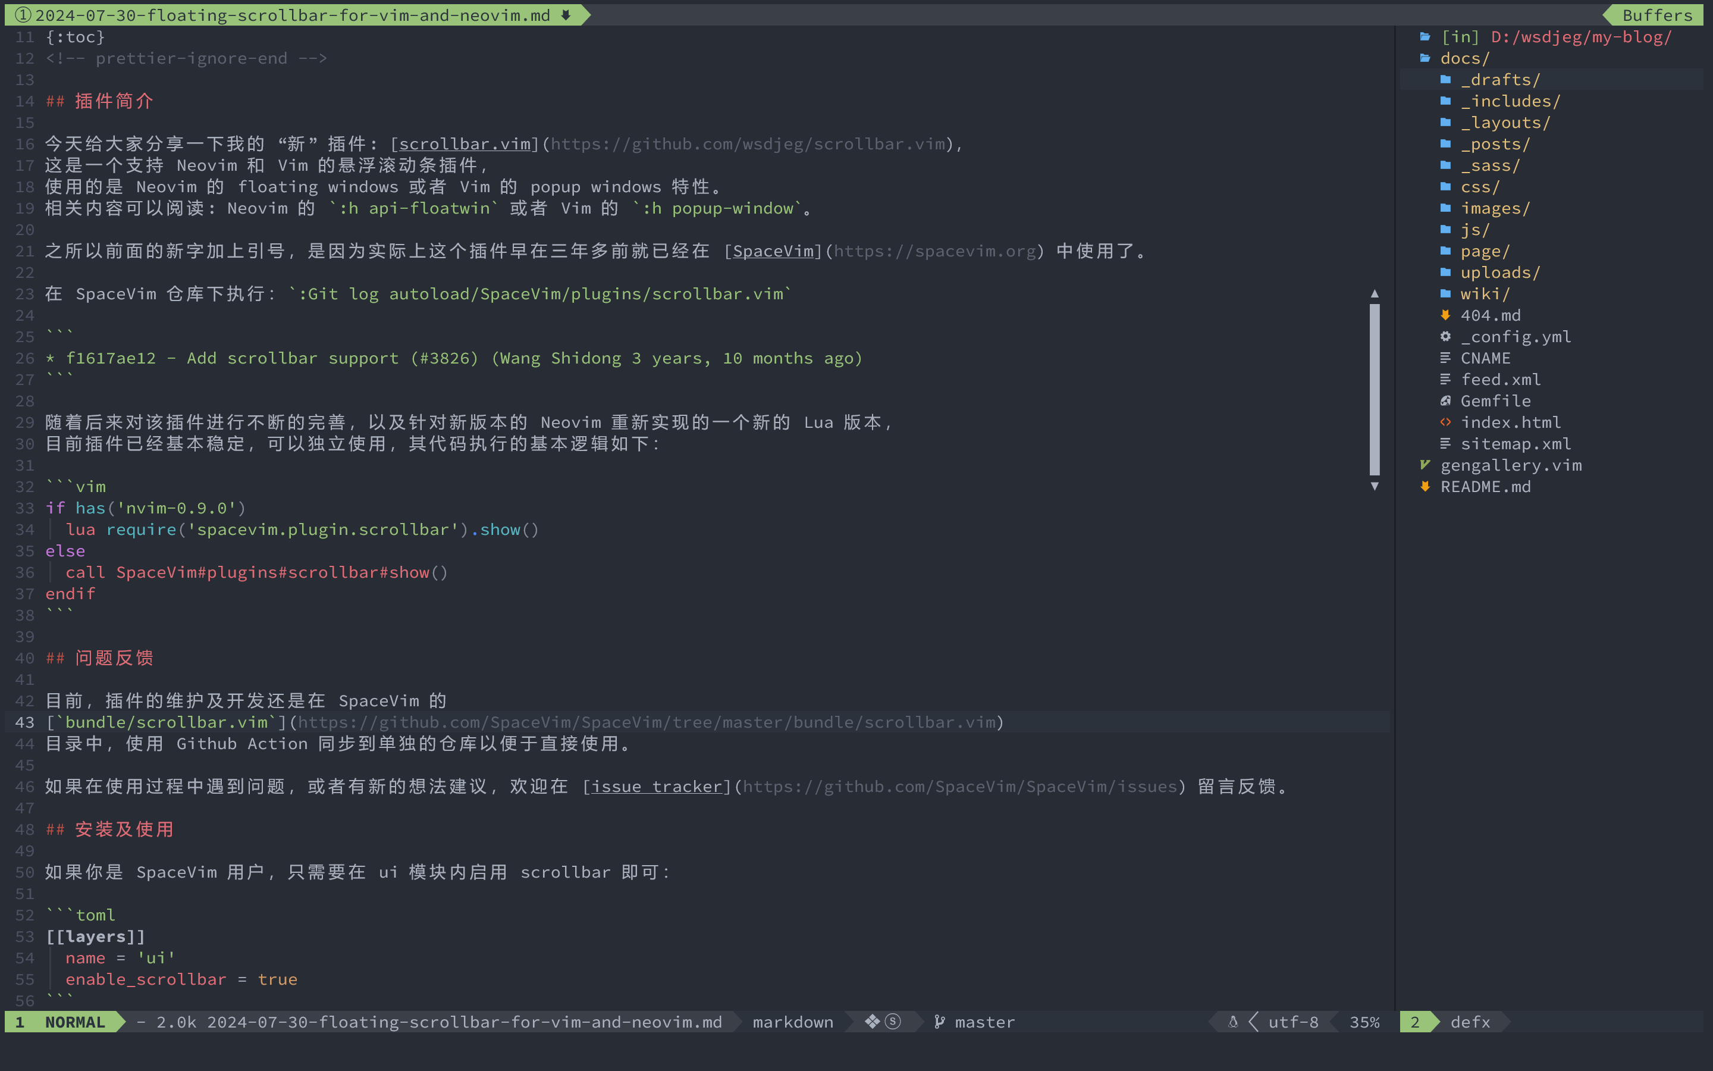Click the markdown icon beside 404.md
The height and width of the screenshot is (1071, 1713).
(1445, 315)
